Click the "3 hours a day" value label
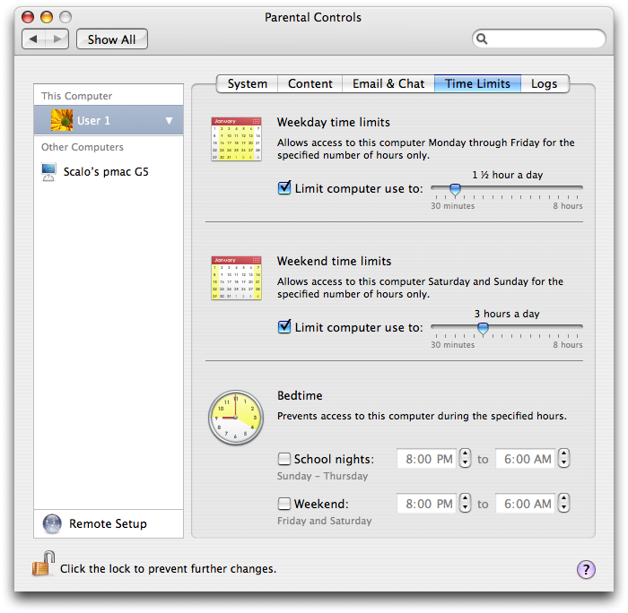This screenshot has height=613, width=628. [x=507, y=314]
